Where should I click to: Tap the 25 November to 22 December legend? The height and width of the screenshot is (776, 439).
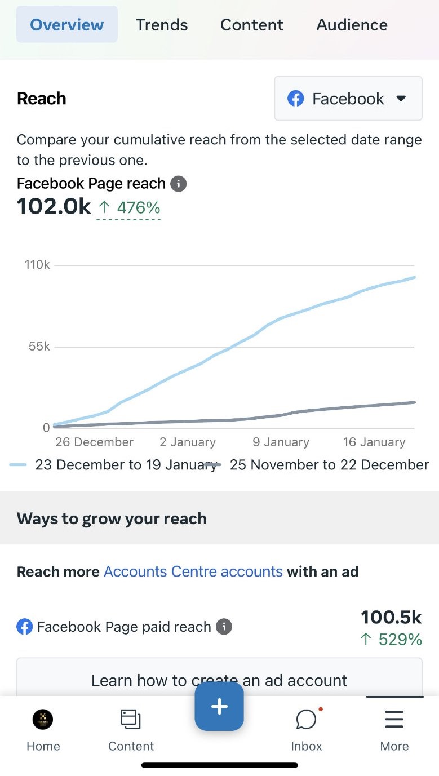329,465
